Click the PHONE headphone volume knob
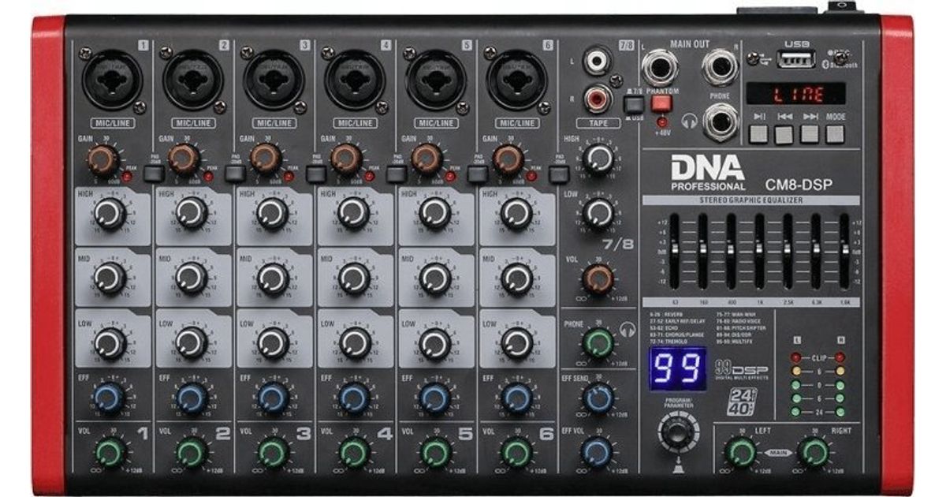The width and height of the screenshot is (946, 497). [x=598, y=343]
